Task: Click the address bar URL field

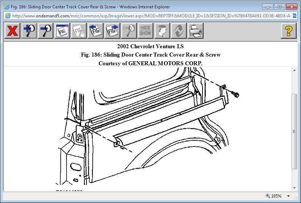Action: [151, 16]
